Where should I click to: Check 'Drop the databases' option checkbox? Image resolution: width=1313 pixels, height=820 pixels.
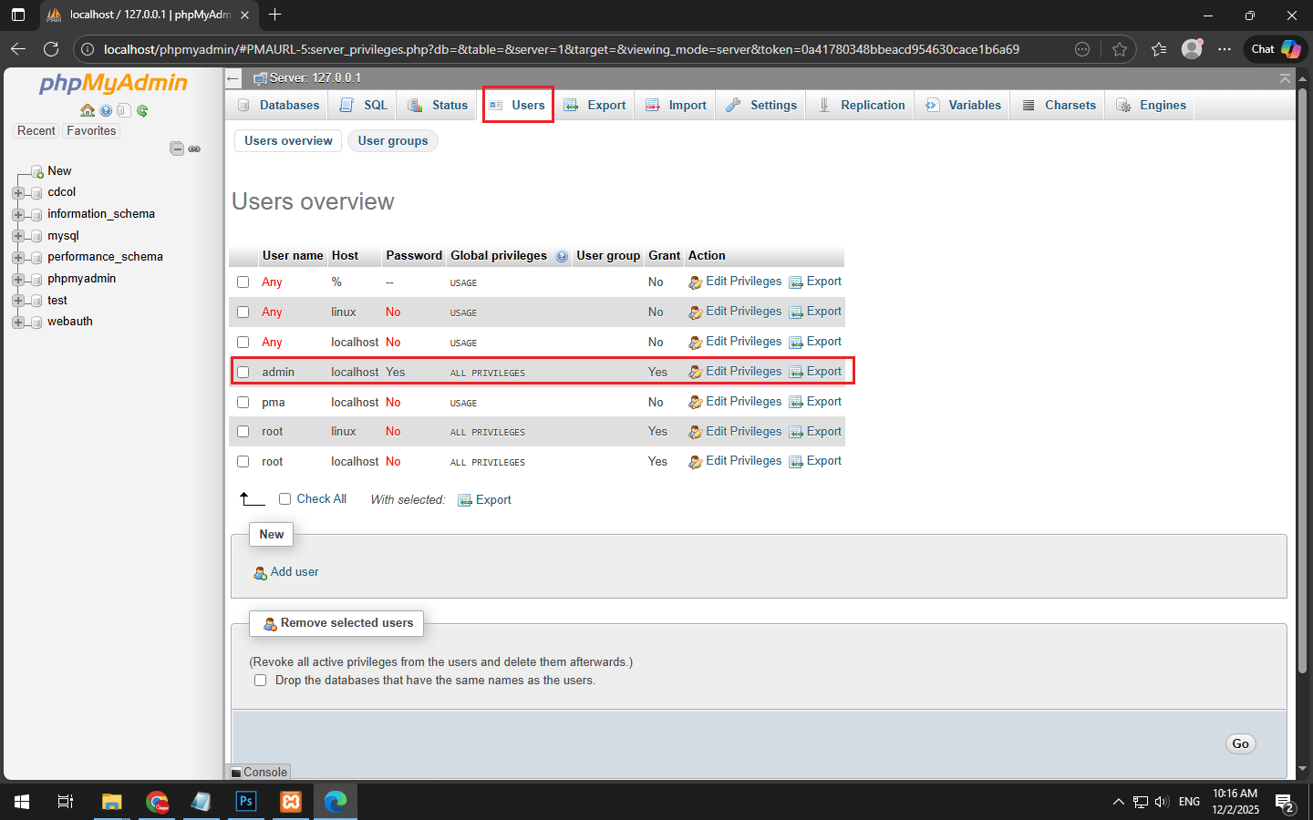coord(261,681)
